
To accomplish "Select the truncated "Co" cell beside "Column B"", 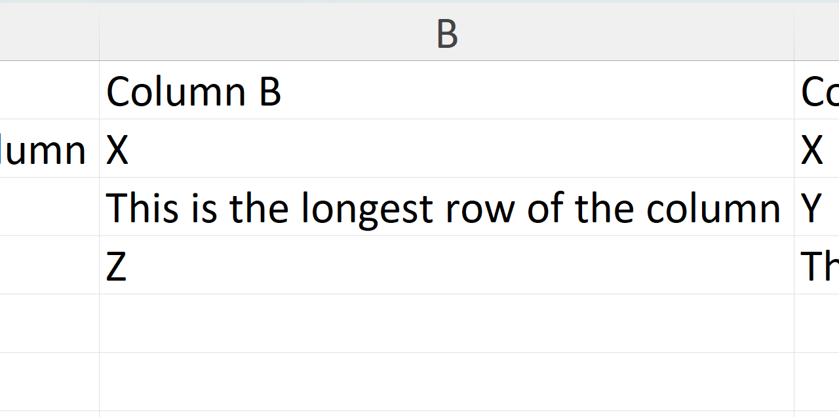I will (817, 90).
